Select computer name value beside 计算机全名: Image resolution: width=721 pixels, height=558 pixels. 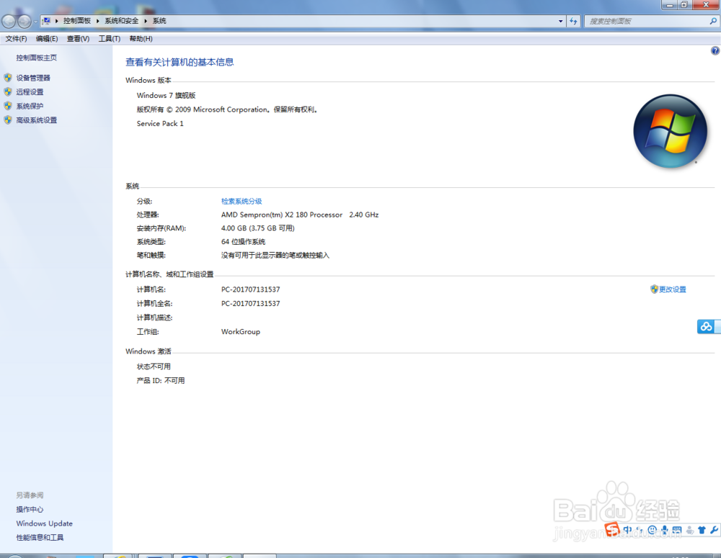250,303
